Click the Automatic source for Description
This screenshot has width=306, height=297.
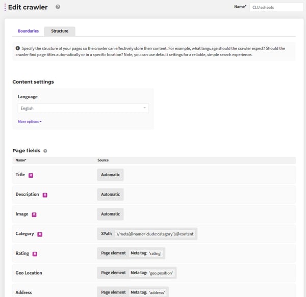(110, 195)
